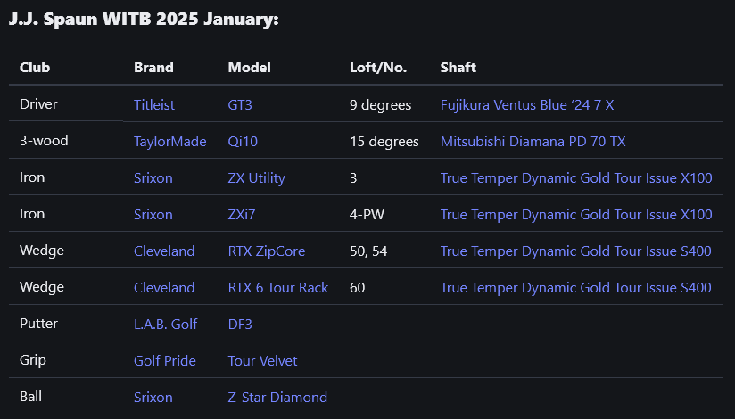Screen dimensions: 735x419
Task: Select the 9 degrees loft cell
Action: coord(380,104)
